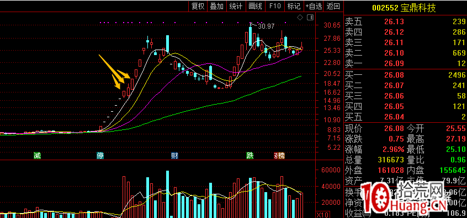Click the 内盘 value 155645
This screenshot has width=467, height=218.
coord(452,170)
